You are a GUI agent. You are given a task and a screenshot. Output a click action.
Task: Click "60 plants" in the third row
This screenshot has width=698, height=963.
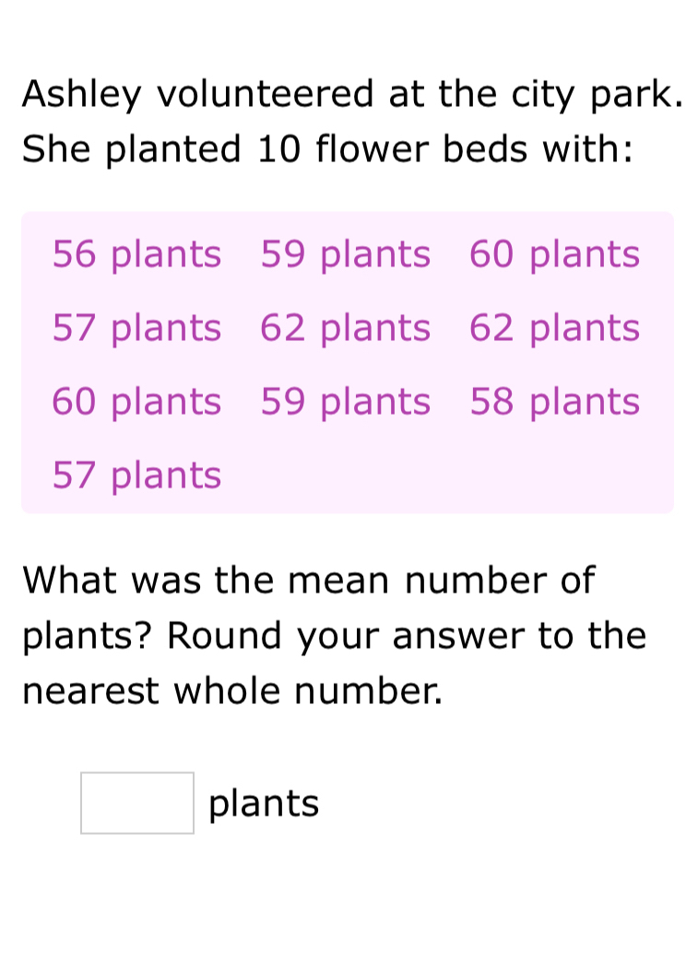[136, 402]
